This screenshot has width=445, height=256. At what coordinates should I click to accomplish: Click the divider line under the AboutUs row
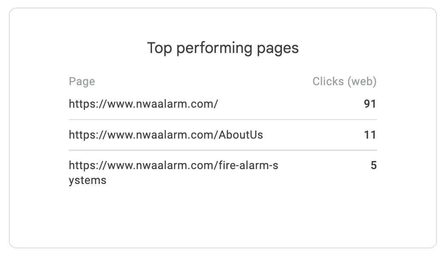(222, 150)
